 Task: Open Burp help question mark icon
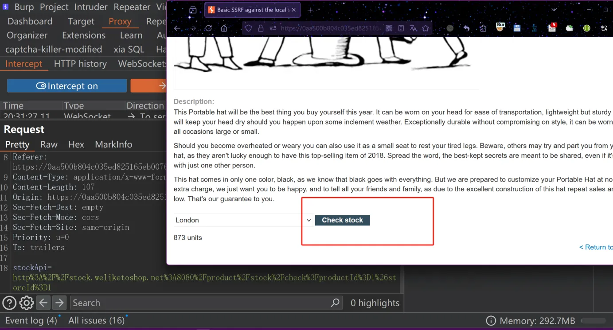pos(9,303)
